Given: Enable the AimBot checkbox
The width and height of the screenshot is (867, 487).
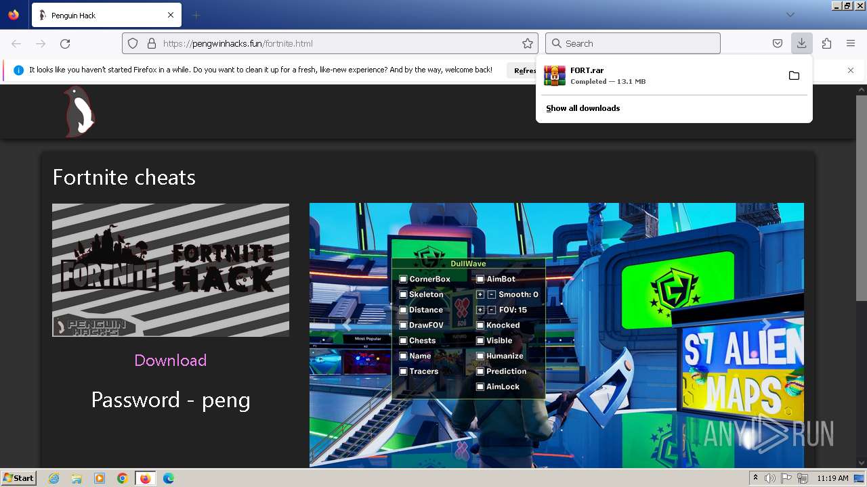Looking at the screenshot, I should click(480, 279).
